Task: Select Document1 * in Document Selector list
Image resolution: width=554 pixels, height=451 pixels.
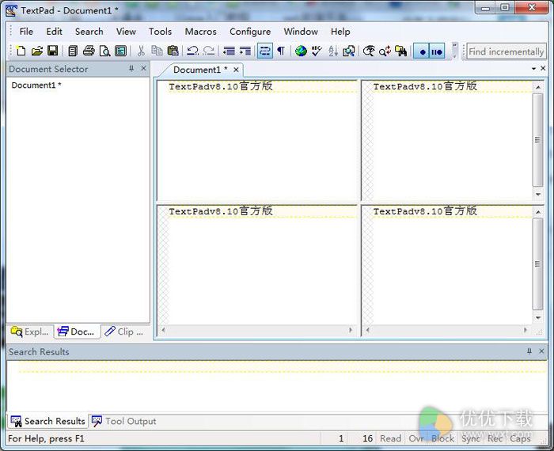Action: click(x=36, y=85)
